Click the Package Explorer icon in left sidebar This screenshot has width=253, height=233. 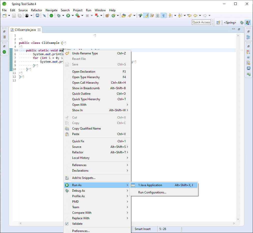[x=4, y=37]
